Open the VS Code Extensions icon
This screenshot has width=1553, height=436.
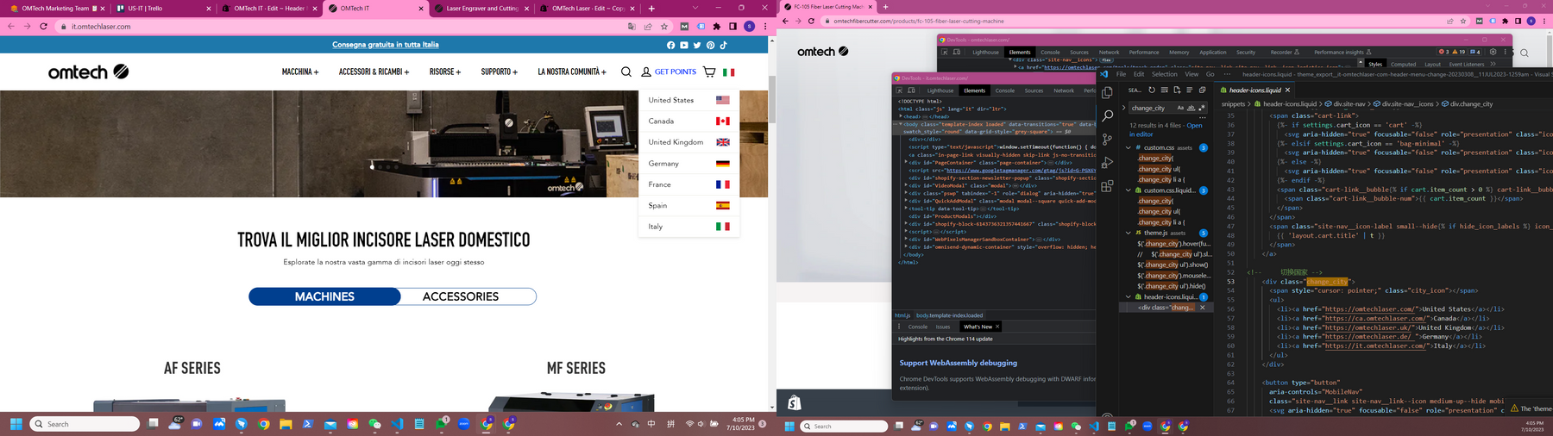pyautogui.click(x=1108, y=185)
